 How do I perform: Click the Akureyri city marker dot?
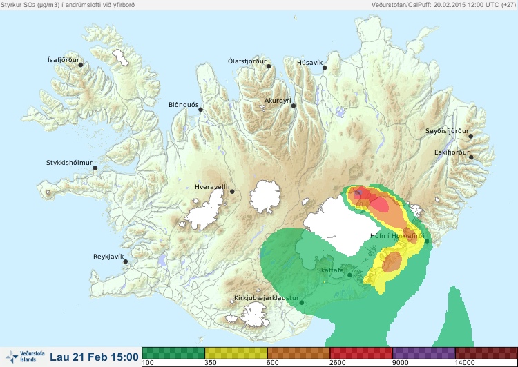point(294,106)
